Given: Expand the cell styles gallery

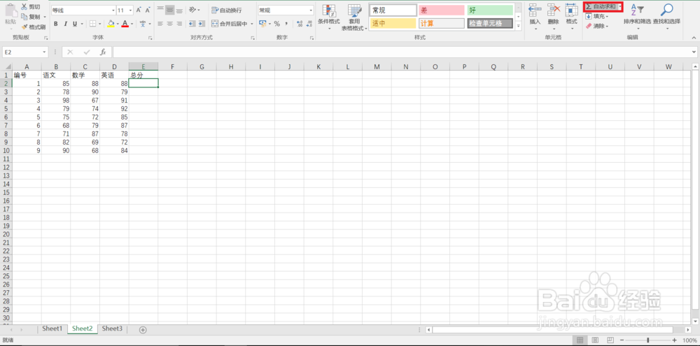Looking at the screenshot, I should pos(518,27).
